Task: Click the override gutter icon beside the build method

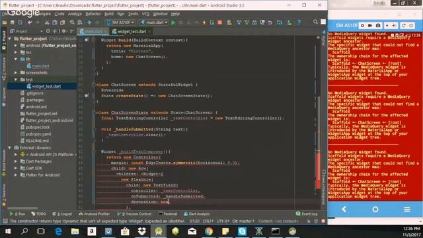Action: [x=87, y=40]
